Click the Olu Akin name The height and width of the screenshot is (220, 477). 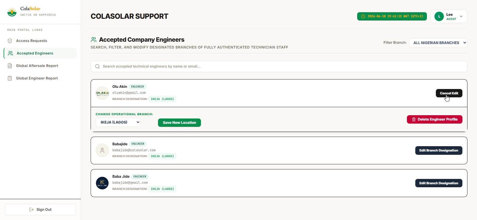120,87
